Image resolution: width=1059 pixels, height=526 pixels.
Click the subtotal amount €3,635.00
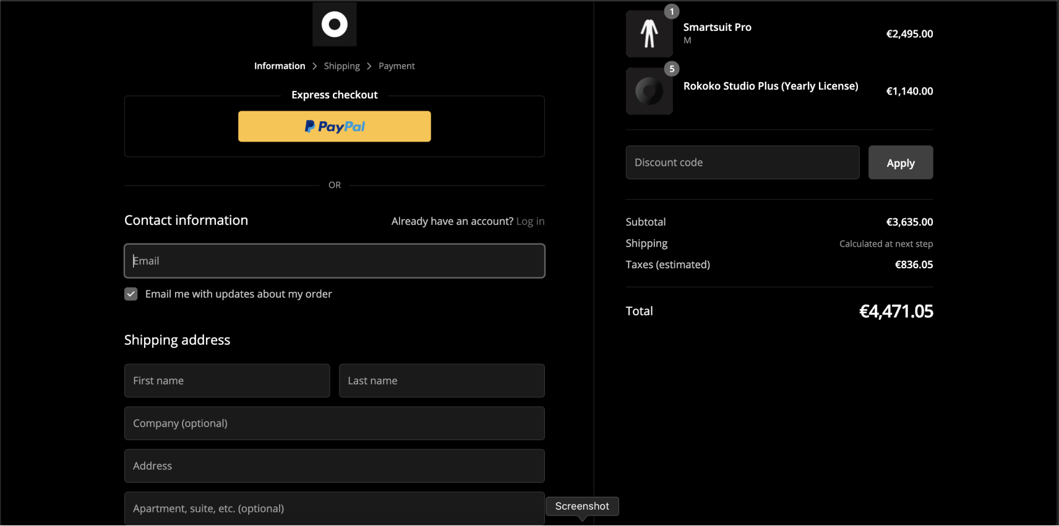coord(910,222)
